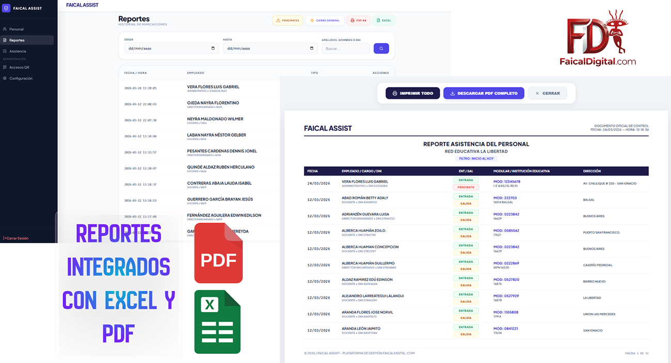Click the large green Excel sheet icon
Viewport: 671px width, 363px height.
click(217, 322)
